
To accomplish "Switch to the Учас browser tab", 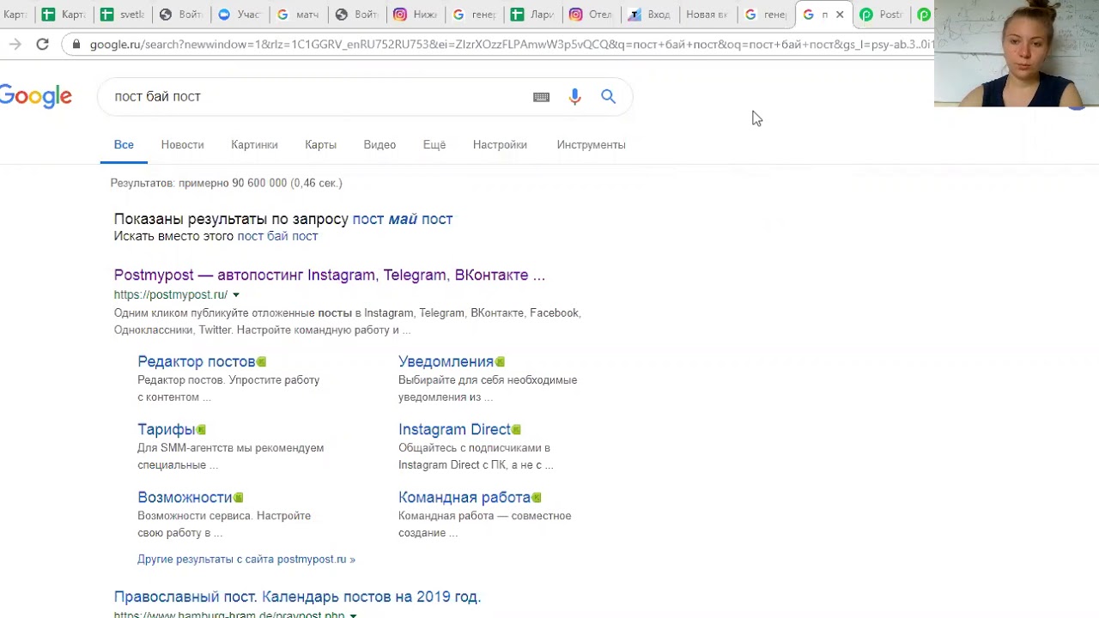I will click(239, 15).
